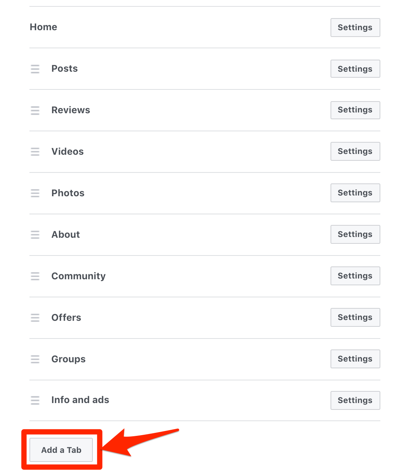This screenshot has height=474, width=409.
Task: Click the drag handle beside Photos
Action: (x=35, y=193)
